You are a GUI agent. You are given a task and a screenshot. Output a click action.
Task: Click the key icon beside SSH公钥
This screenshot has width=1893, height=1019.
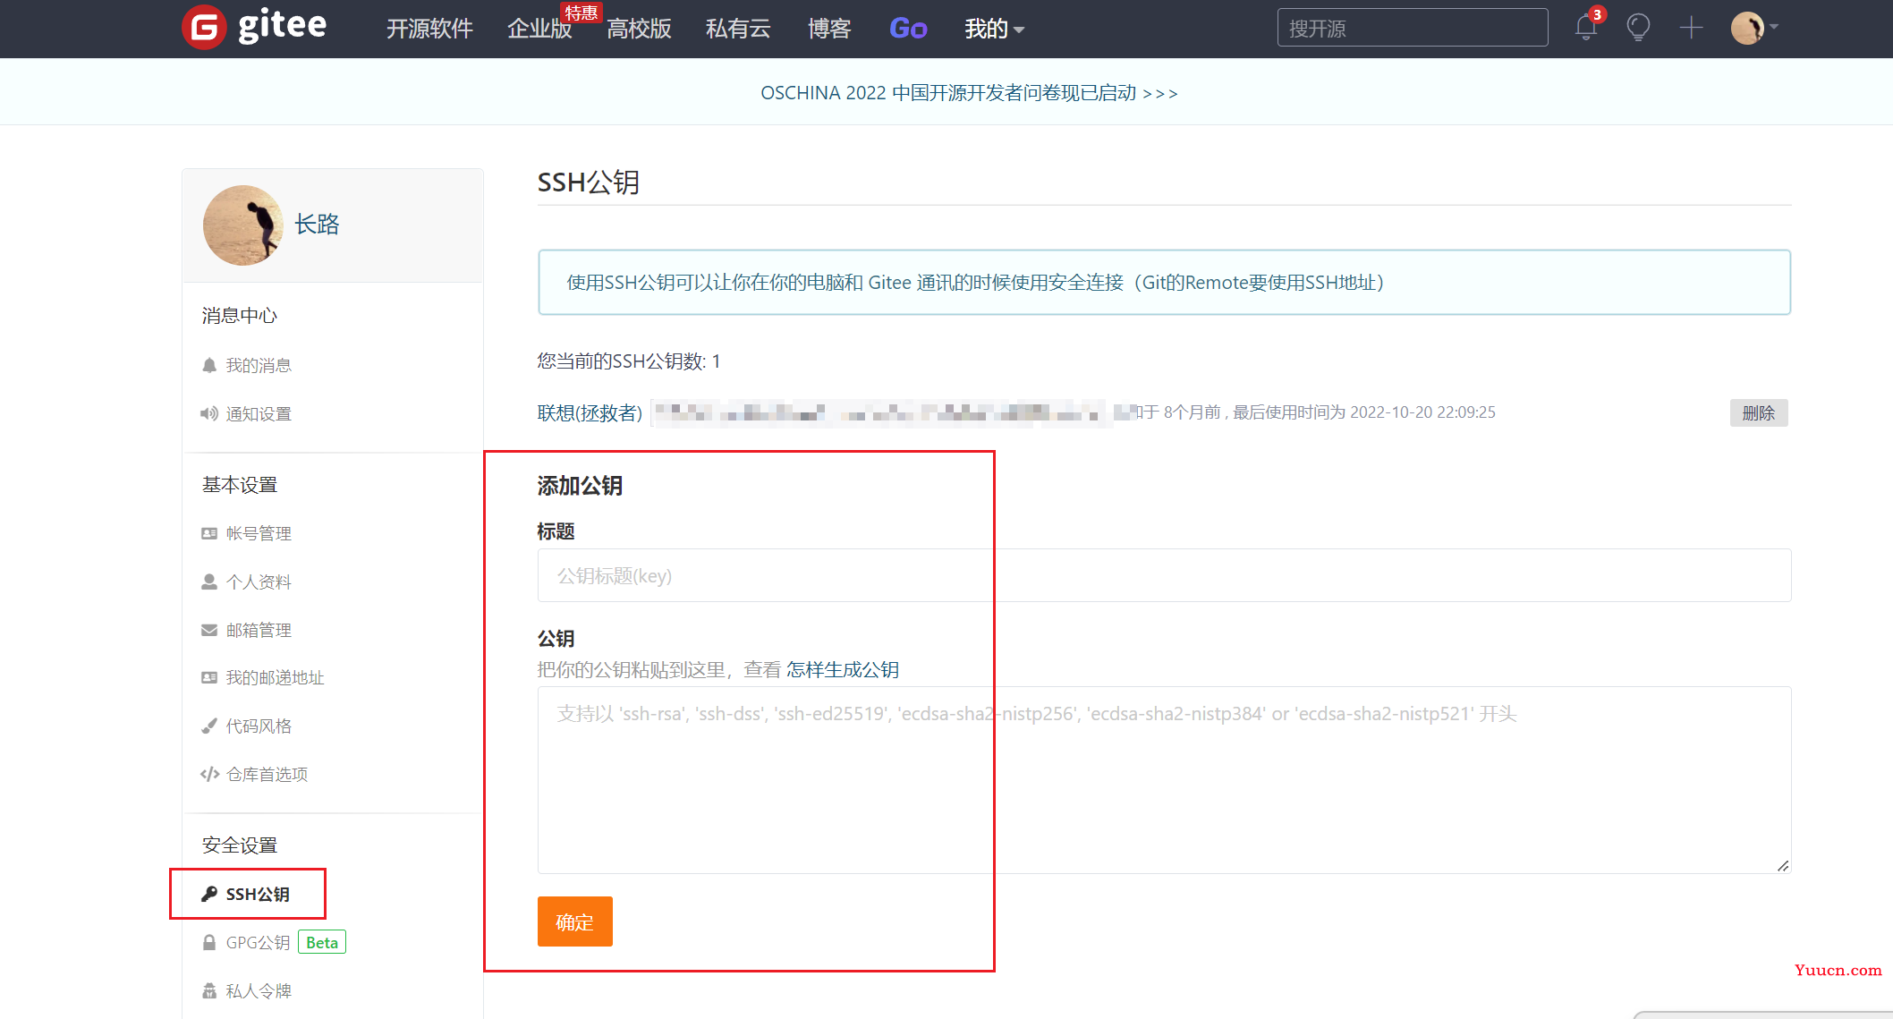[x=209, y=894]
